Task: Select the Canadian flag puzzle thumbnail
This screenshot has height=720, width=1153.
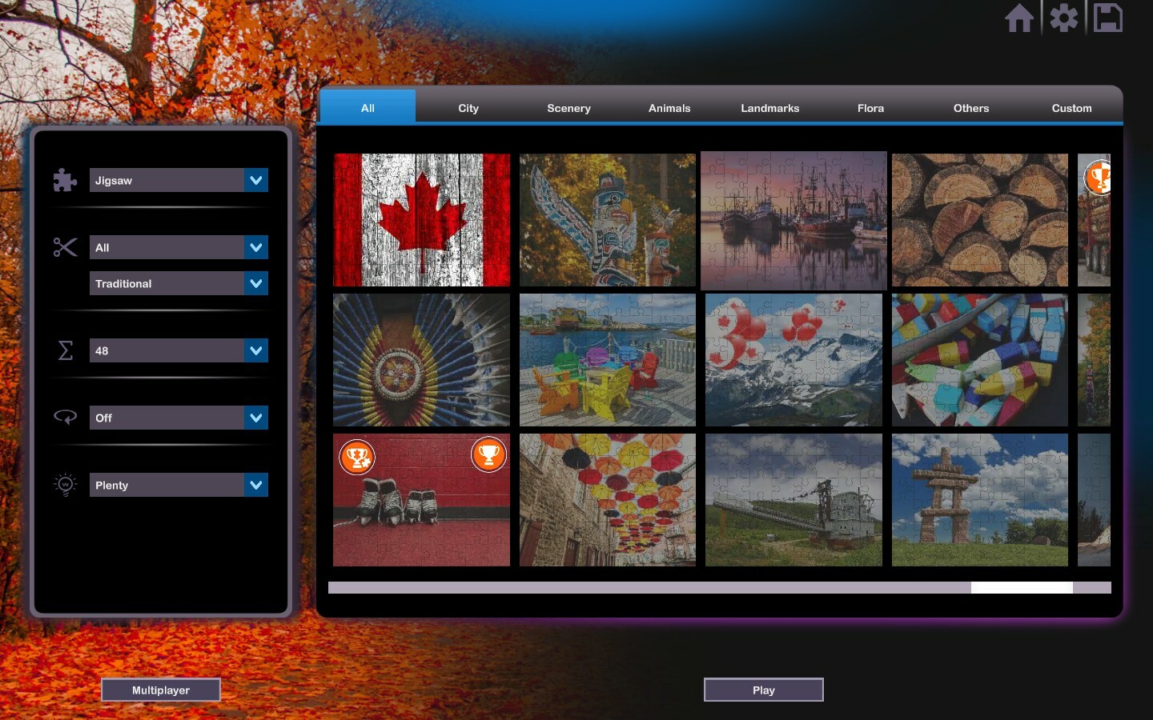Action: 421,220
